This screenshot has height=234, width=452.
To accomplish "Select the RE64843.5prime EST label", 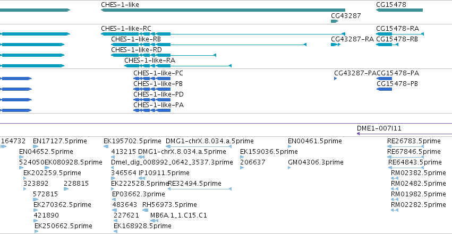I will click(415, 162).
